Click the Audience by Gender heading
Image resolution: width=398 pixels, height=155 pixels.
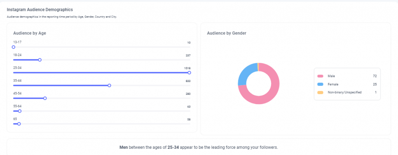coord(227,33)
